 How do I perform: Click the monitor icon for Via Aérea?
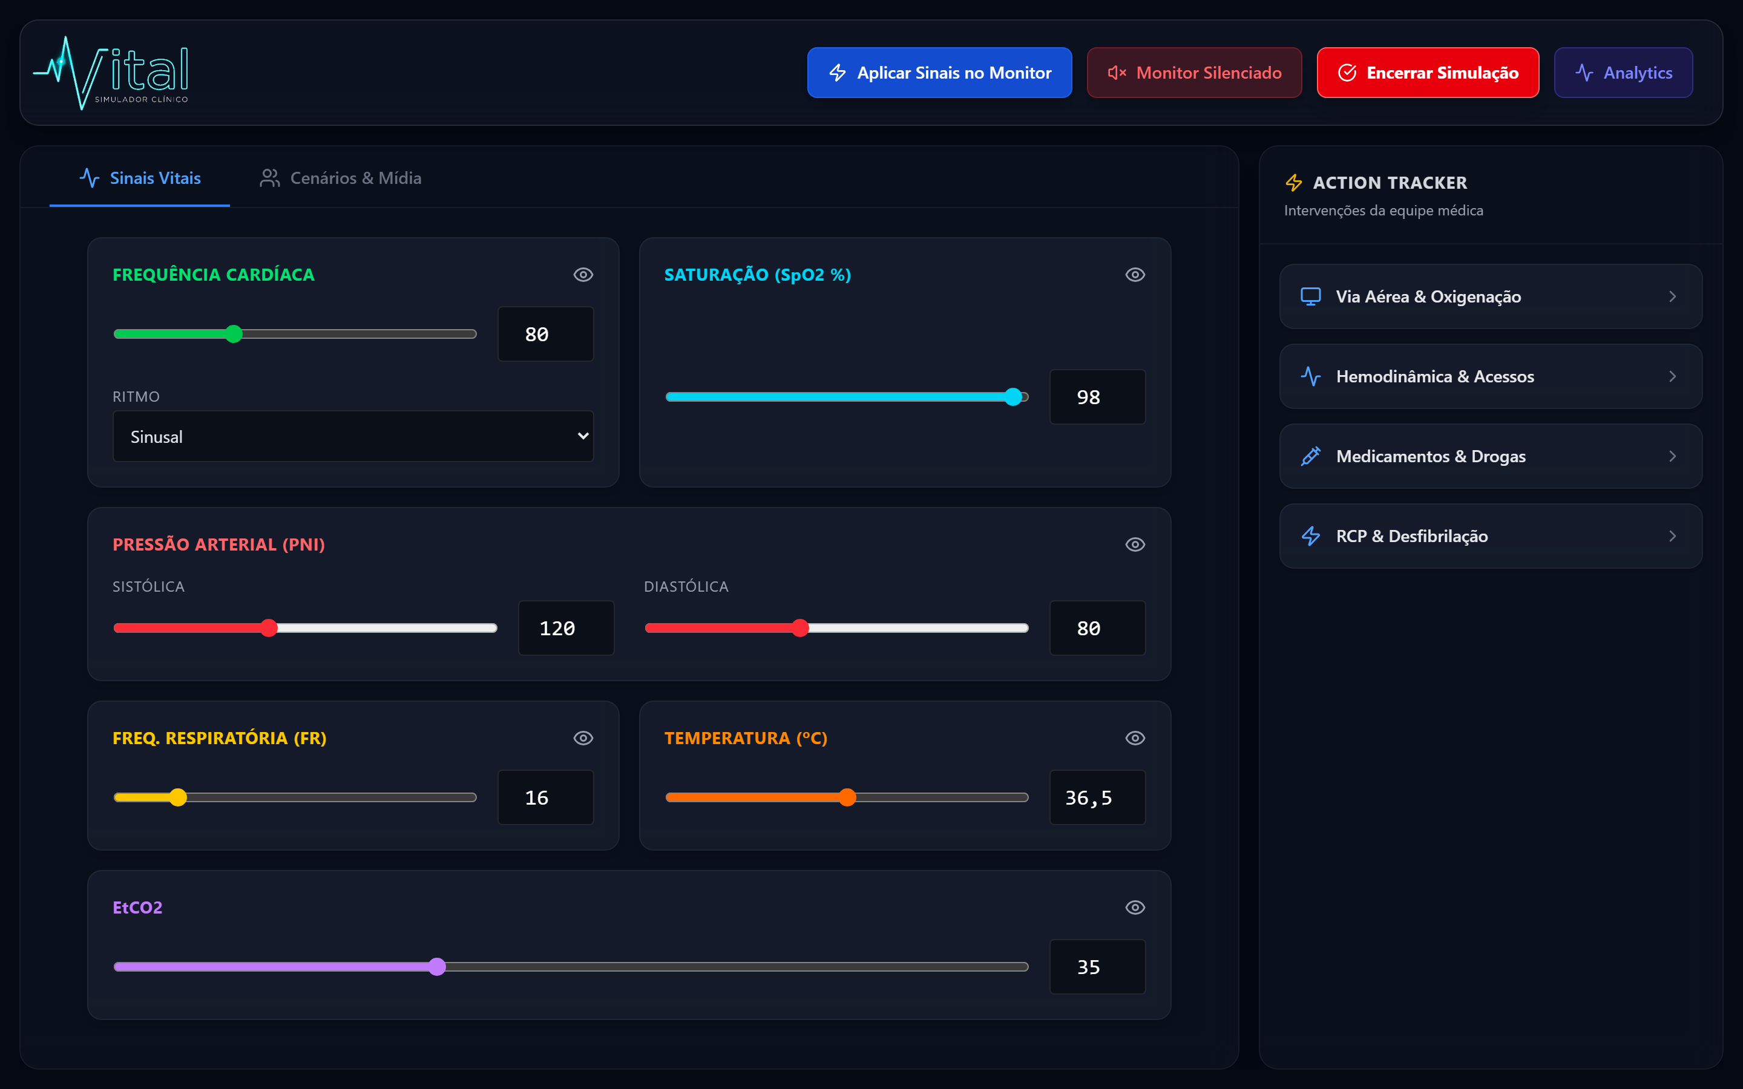point(1311,296)
